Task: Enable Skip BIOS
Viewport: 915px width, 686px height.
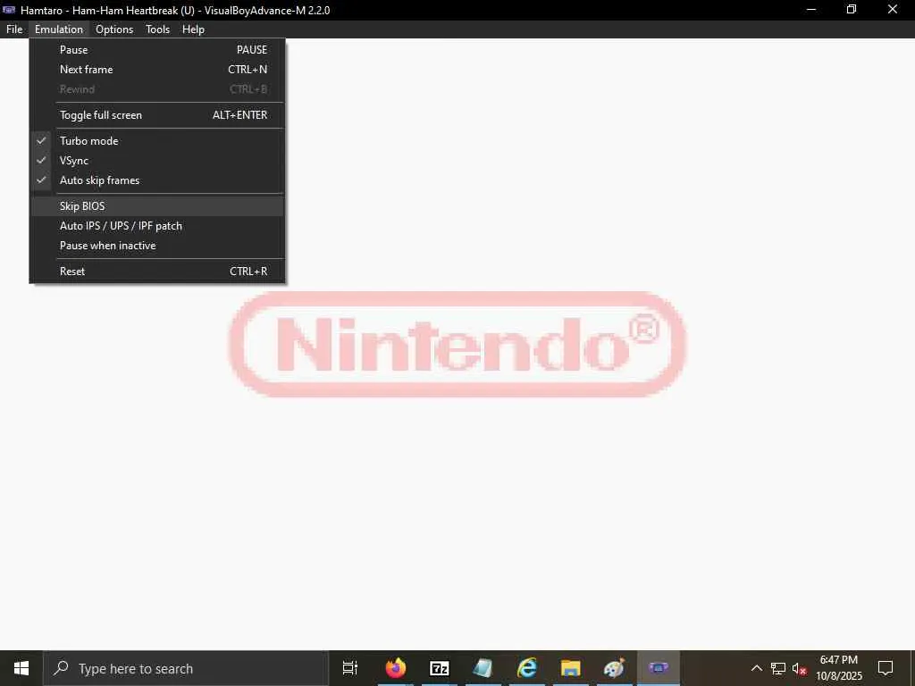Action: 157,206
